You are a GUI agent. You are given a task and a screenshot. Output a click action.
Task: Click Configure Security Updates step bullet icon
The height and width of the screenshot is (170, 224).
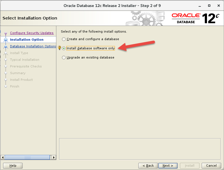tap(6, 33)
